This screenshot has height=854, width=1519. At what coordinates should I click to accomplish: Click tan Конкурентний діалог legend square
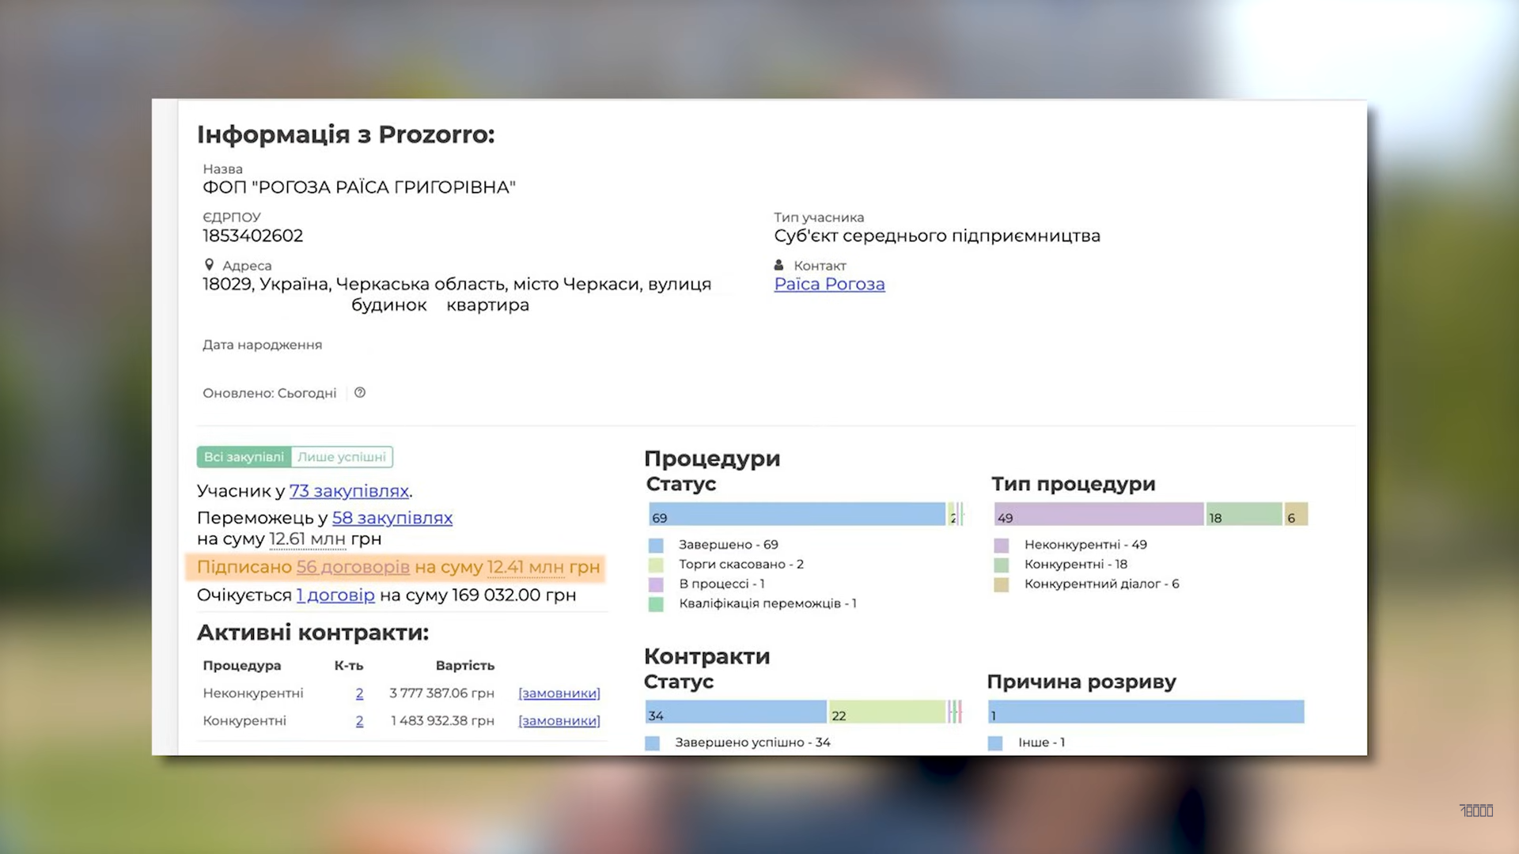click(x=1001, y=584)
